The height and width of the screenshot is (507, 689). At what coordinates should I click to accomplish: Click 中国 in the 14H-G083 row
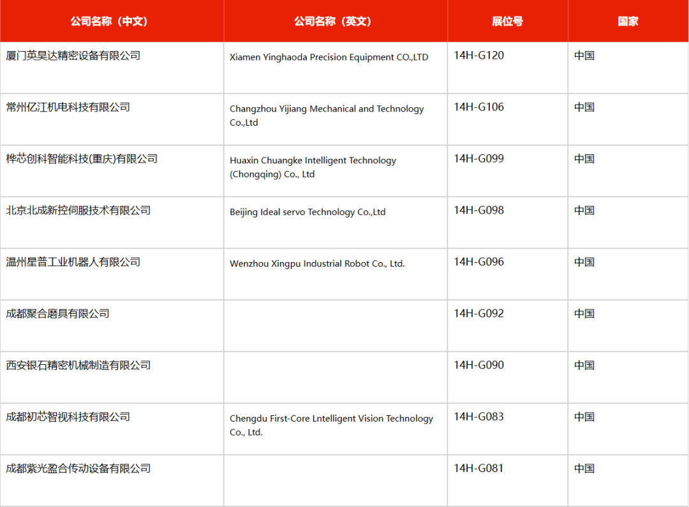(584, 417)
